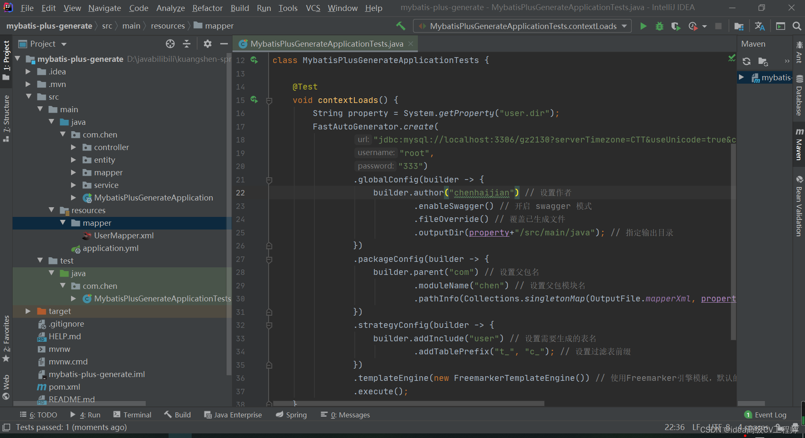
Task: Open the Ant tool window
Action: pos(799,52)
